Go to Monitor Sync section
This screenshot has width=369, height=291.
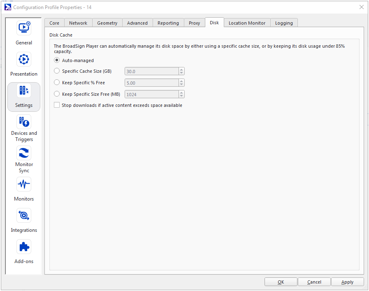tap(24, 153)
